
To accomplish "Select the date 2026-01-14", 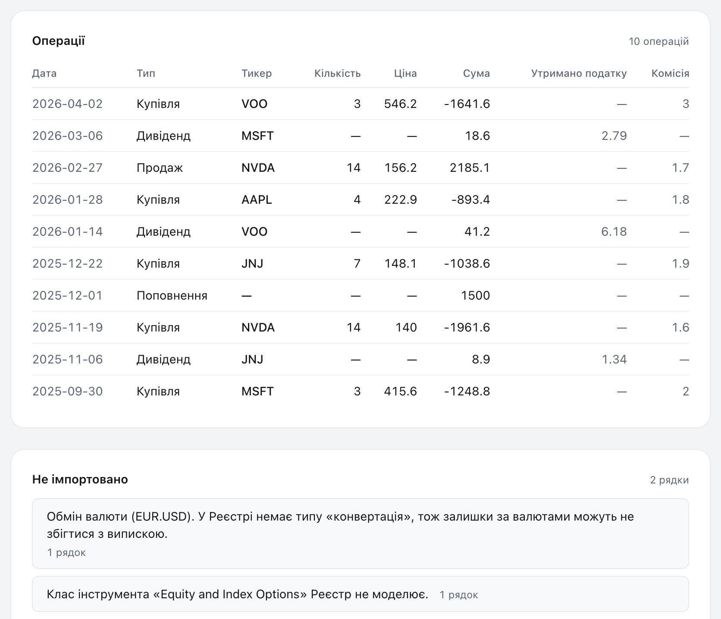I will point(68,232).
